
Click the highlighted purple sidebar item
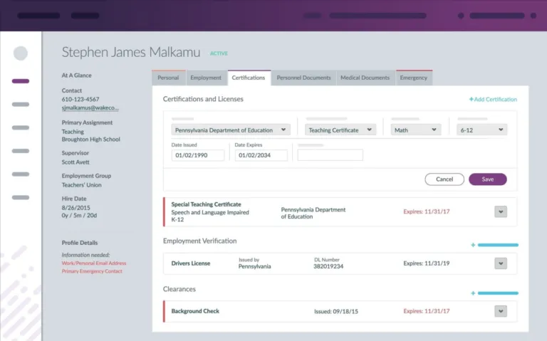[21, 81]
